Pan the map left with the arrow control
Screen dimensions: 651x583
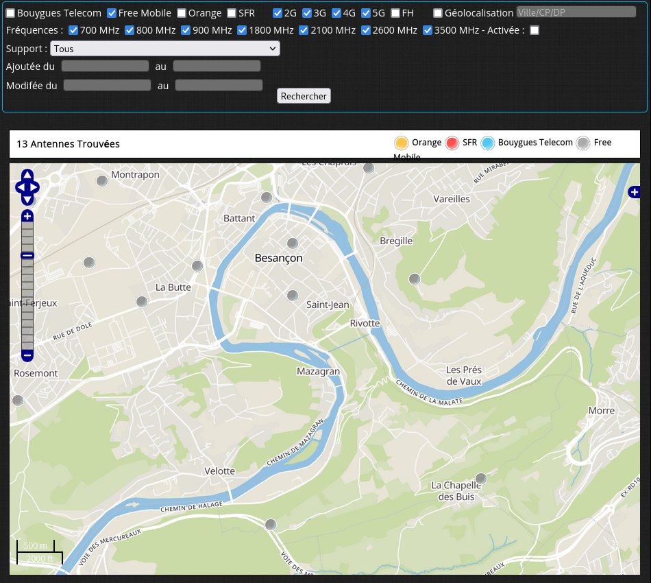[x=21, y=187]
